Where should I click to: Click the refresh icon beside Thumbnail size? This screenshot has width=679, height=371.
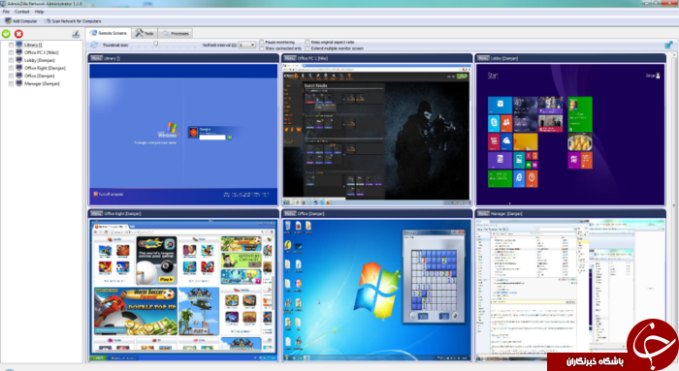94,45
